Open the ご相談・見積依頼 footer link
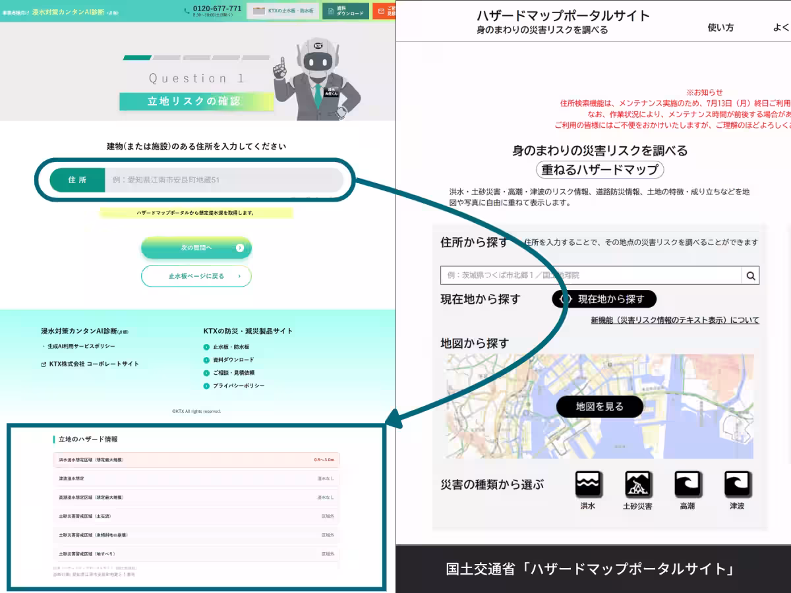Screen dimensions: 791x593 [x=233, y=373]
